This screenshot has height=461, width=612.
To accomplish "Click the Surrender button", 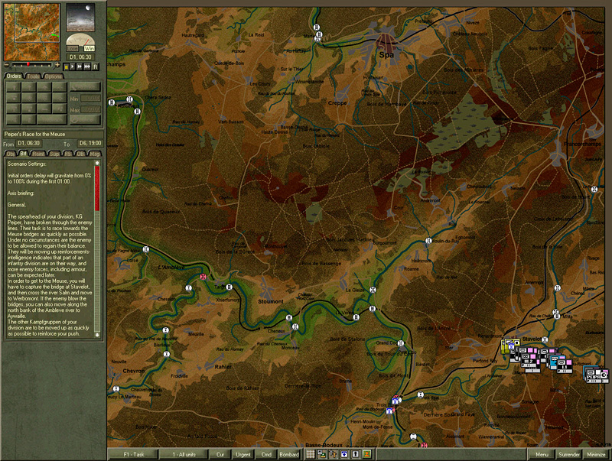I will click(569, 454).
